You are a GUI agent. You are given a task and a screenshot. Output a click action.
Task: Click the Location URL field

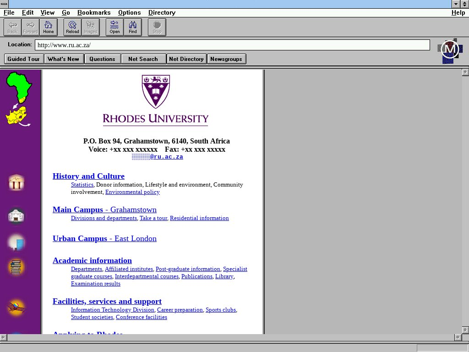232,45
